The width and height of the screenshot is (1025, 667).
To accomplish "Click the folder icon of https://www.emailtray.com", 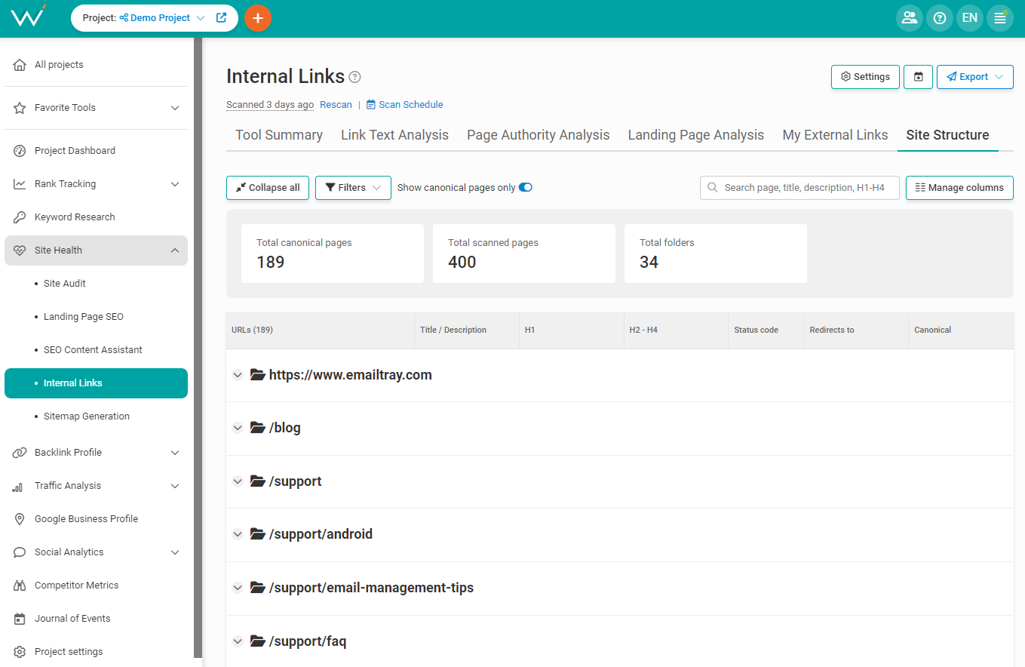I will pos(258,375).
